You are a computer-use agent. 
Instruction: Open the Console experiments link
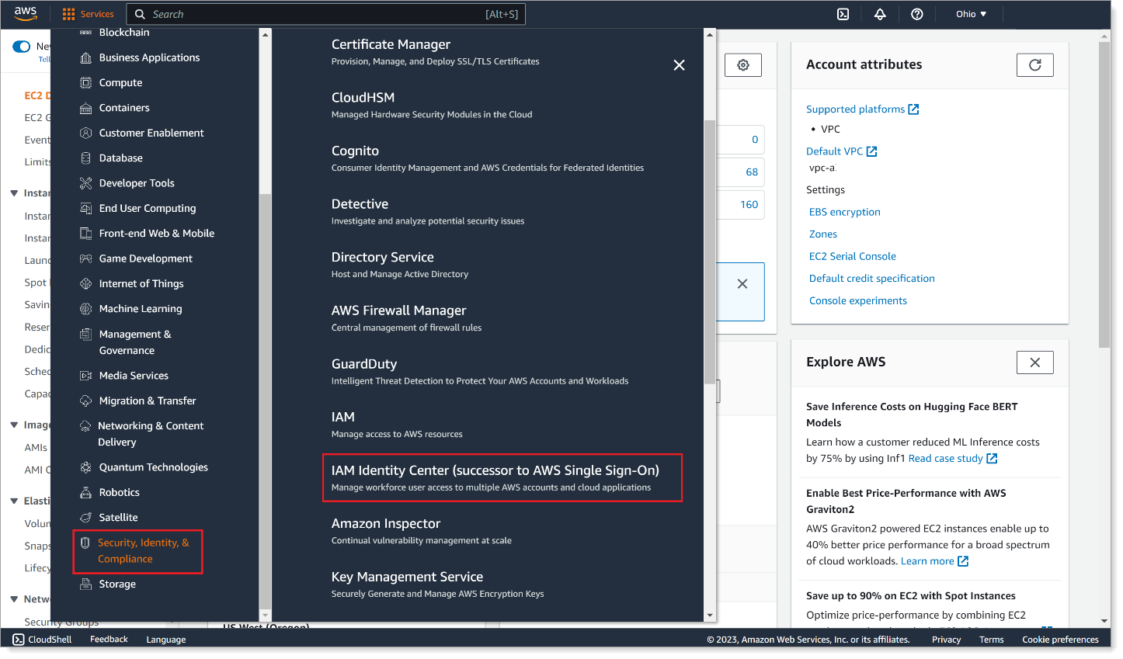pos(858,301)
